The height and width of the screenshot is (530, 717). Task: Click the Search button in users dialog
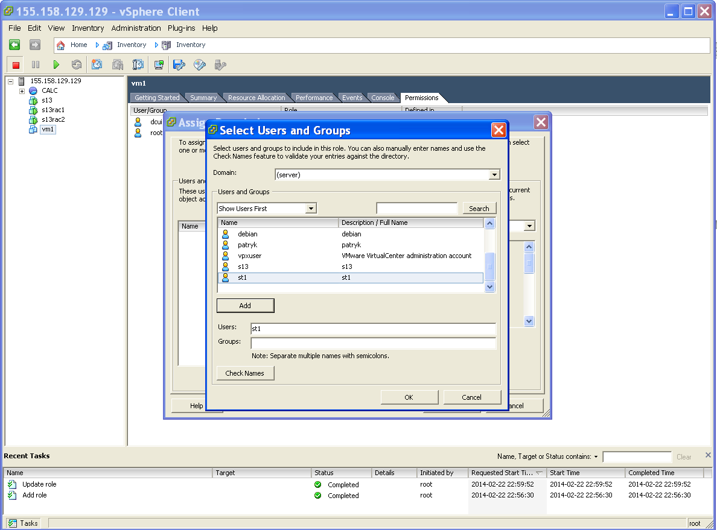tap(479, 209)
